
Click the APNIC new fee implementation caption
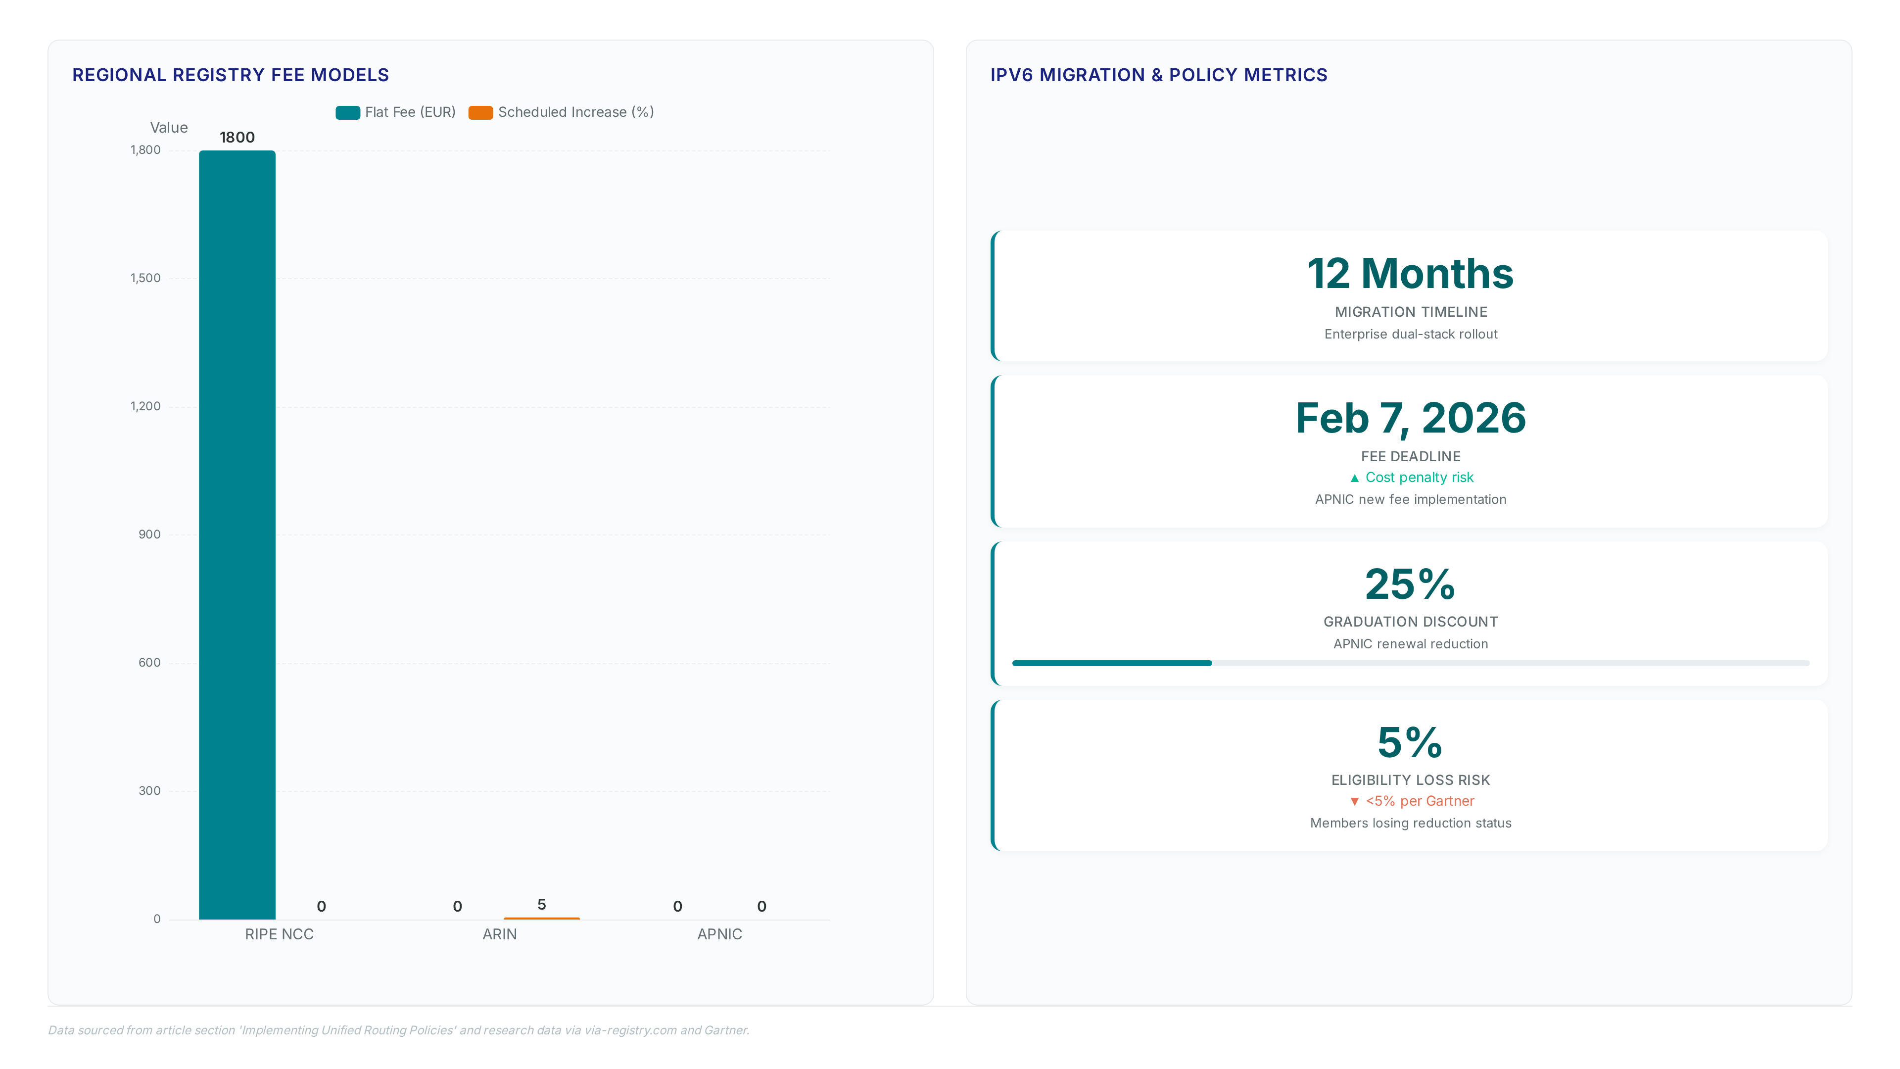point(1410,499)
